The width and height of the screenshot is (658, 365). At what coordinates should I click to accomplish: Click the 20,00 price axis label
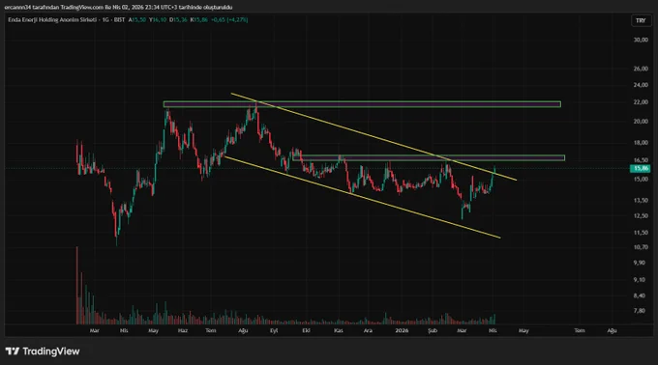click(641, 122)
